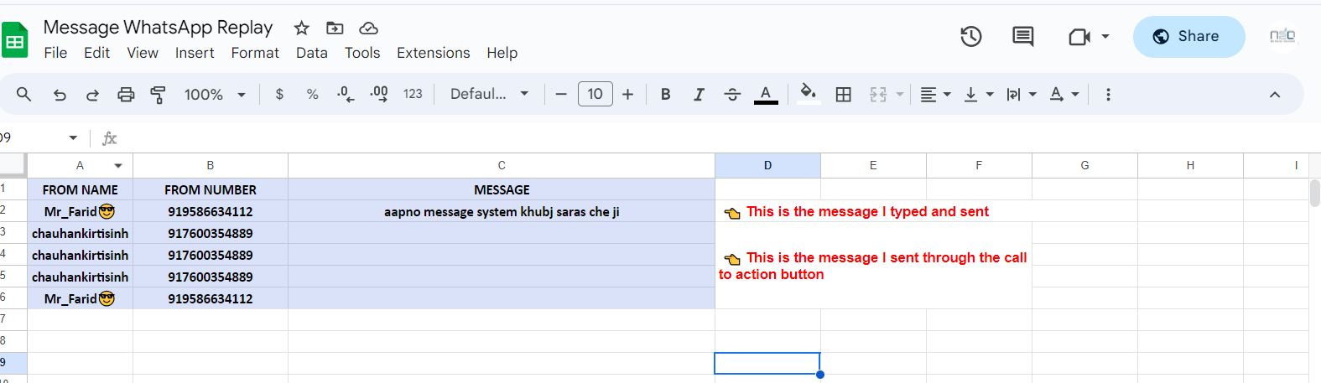Open the Edit menu
The image size is (1321, 383).
click(x=96, y=53)
